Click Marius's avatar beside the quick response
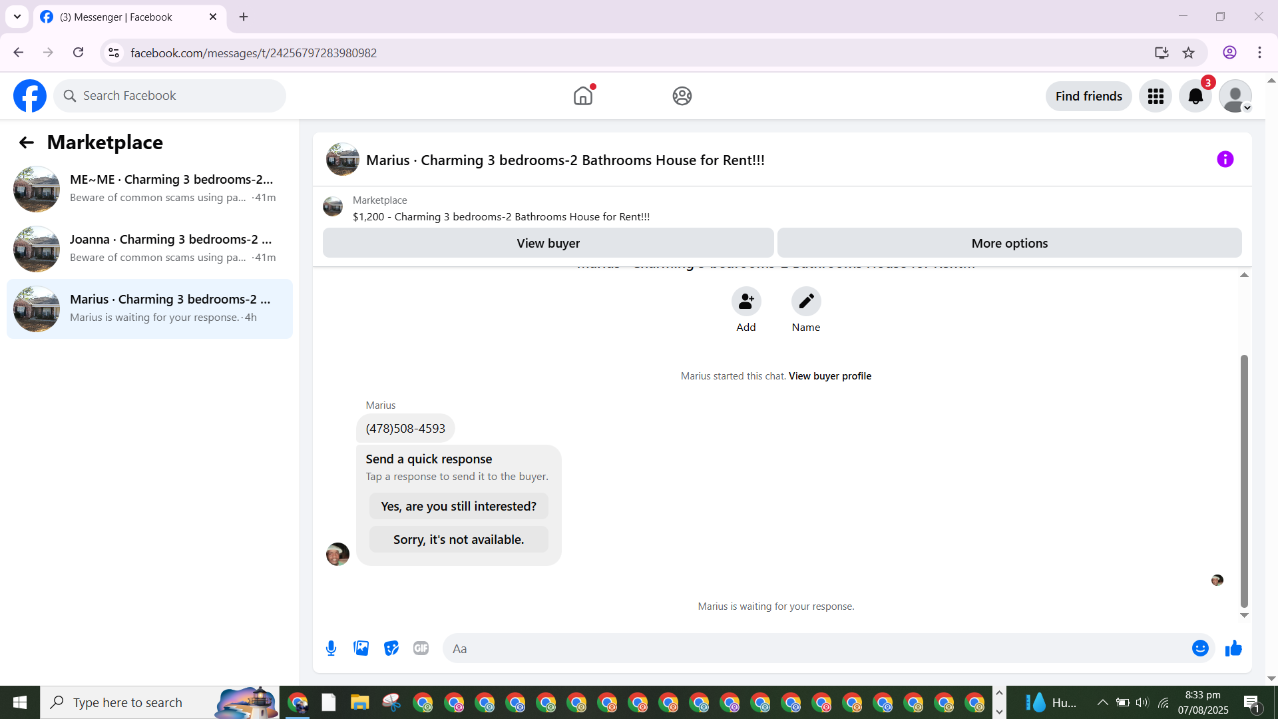The image size is (1278, 719). (337, 554)
